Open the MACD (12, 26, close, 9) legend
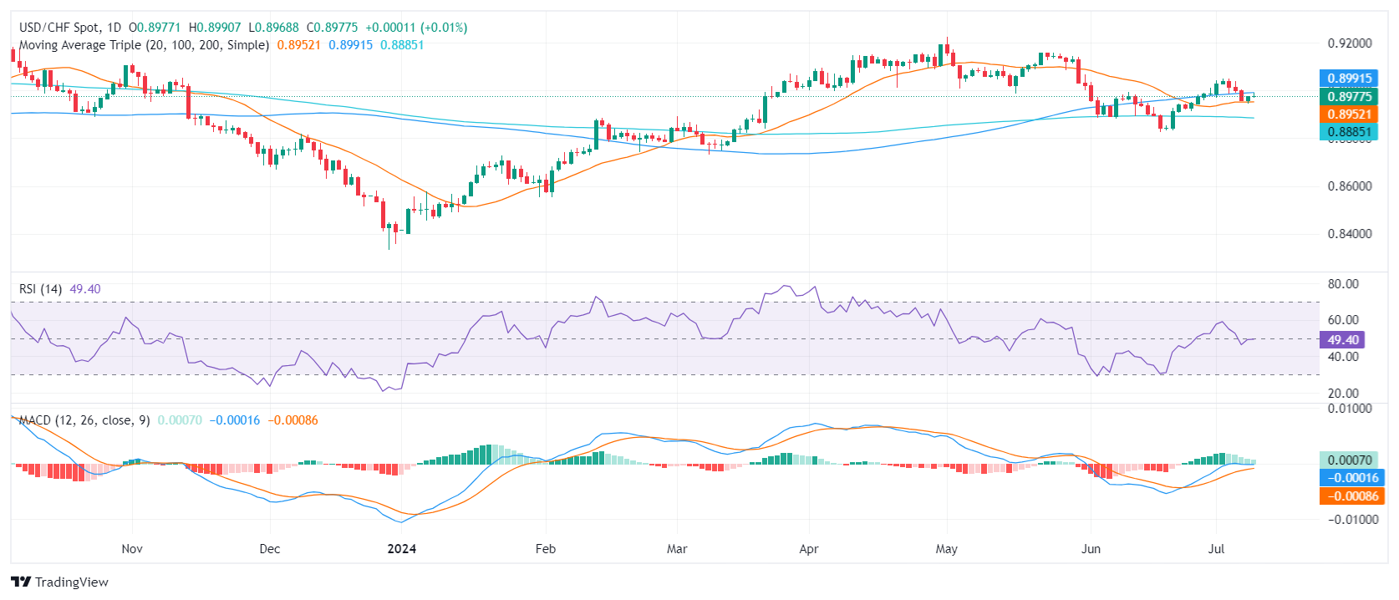 click(84, 420)
